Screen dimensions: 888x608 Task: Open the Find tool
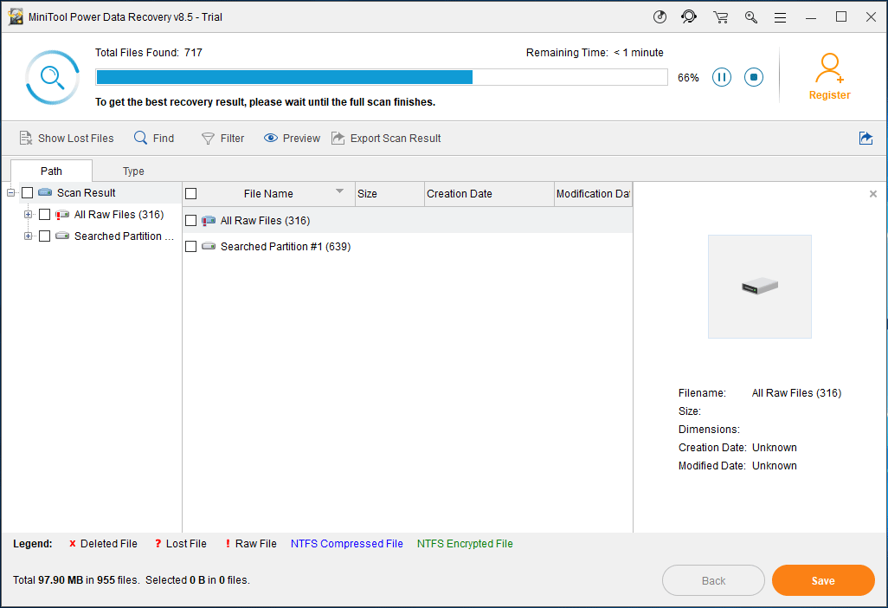154,139
